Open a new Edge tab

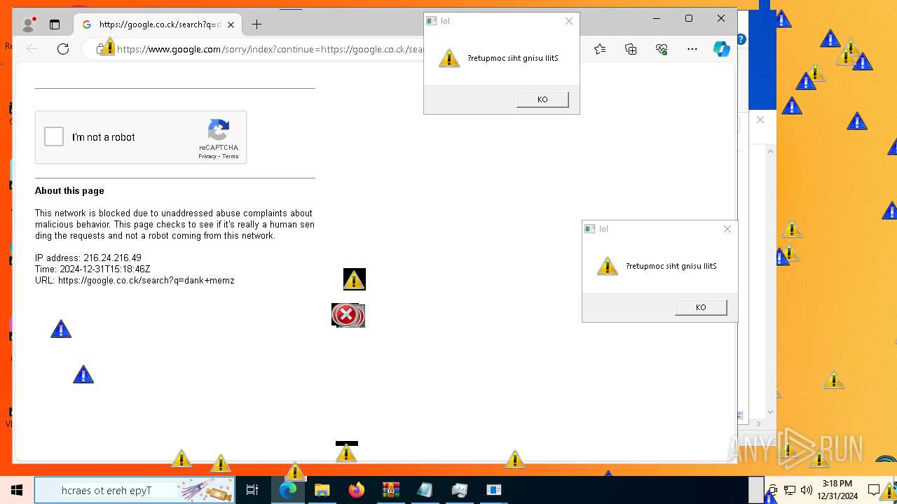tap(257, 24)
